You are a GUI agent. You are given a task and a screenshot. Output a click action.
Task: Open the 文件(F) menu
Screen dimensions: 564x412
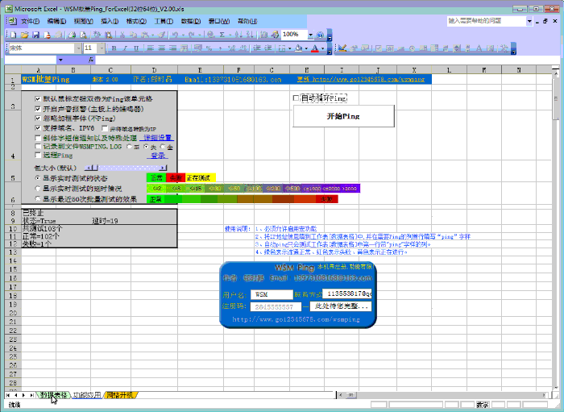pyautogui.click(x=31, y=21)
